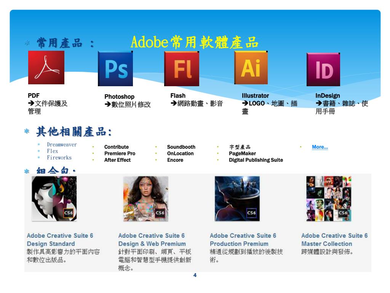Click the Dreamweaver list item
The image size is (390, 293).
click(62, 145)
